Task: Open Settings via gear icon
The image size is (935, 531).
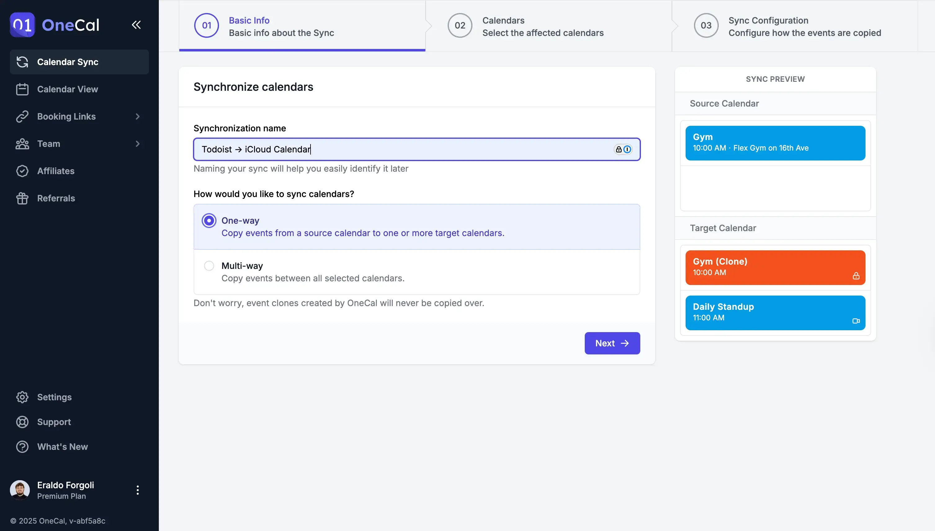Action: coord(22,397)
